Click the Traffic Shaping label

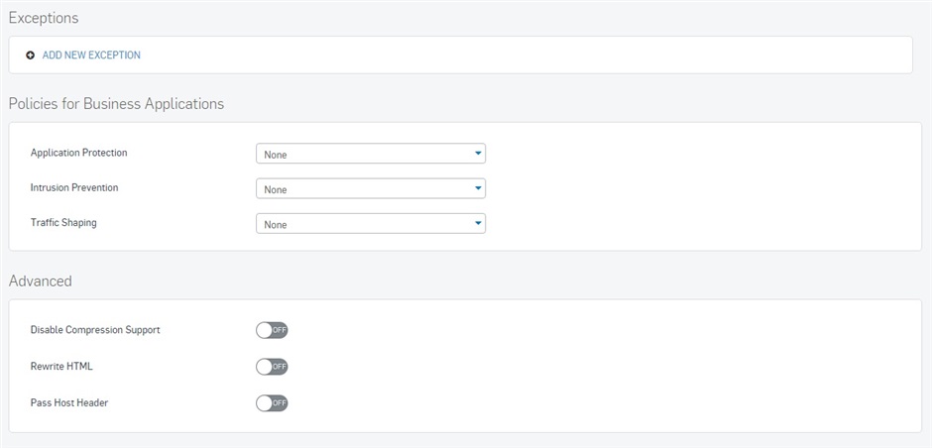63,223
